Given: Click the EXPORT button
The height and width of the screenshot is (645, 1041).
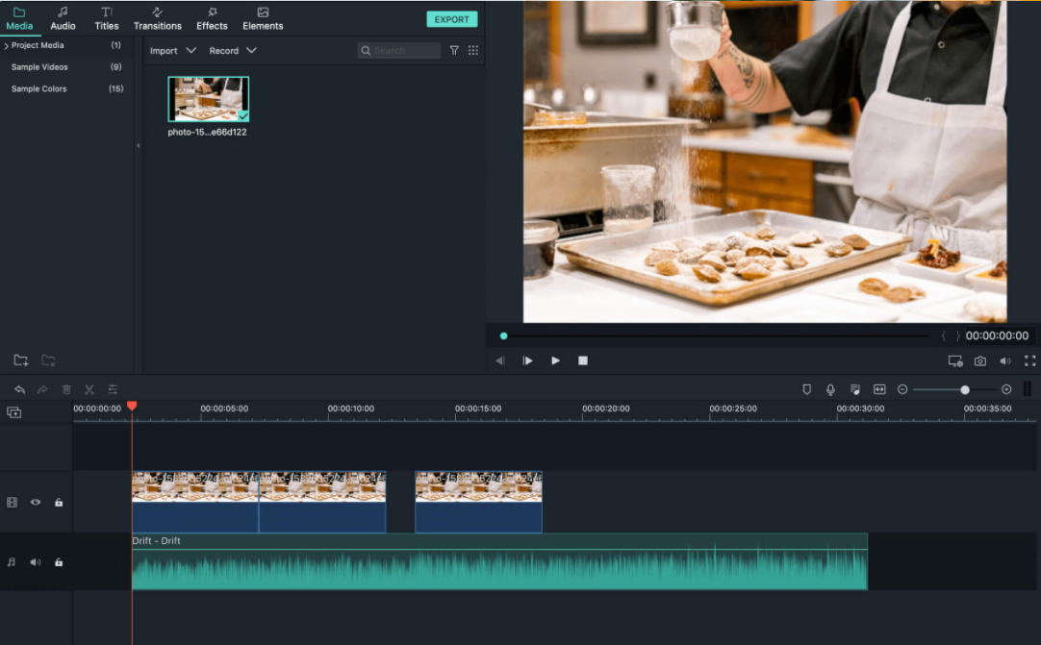Looking at the screenshot, I should [x=451, y=18].
